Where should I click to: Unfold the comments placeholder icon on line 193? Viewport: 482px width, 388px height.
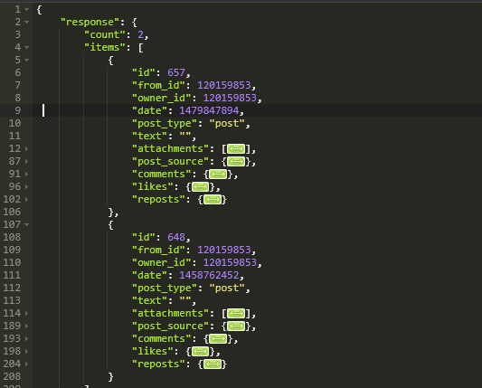click(x=218, y=339)
